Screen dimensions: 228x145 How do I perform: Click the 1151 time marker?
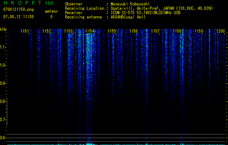coord(25,31)
